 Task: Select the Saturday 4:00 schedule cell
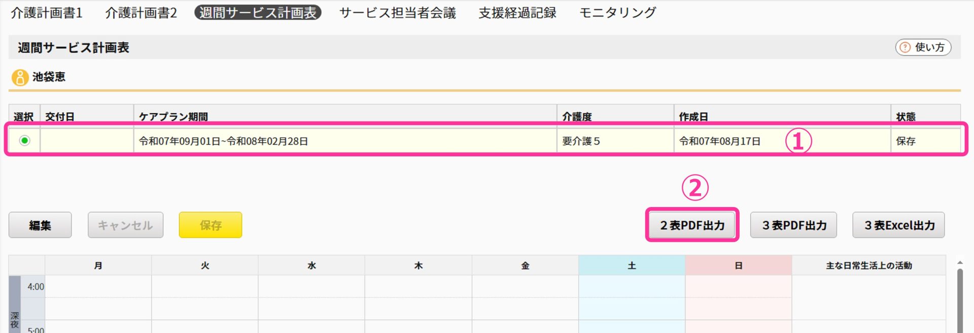[x=632, y=286]
